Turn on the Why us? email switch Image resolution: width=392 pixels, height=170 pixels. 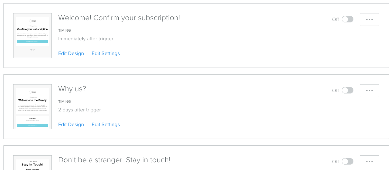pos(347,90)
